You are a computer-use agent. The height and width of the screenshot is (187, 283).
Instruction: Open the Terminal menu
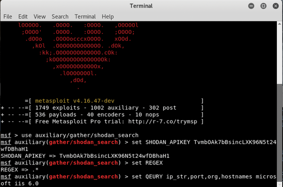[x=85, y=16]
